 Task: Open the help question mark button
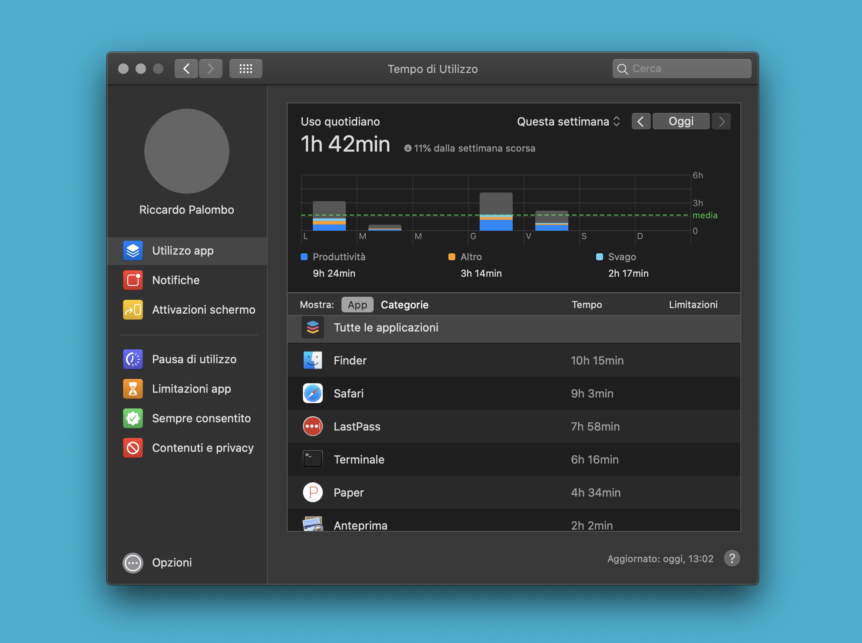tap(732, 559)
